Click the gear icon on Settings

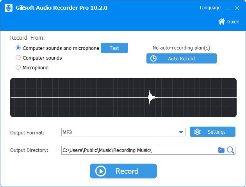click(x=197, y=132)
